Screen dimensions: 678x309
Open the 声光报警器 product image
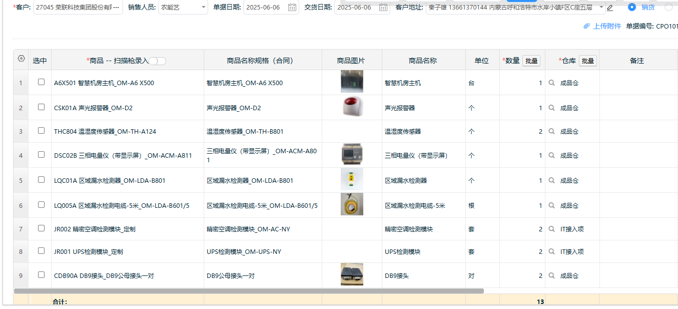click(x=352, y=107)
